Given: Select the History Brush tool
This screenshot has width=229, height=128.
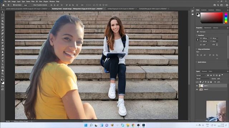Looking at the screenshot, I should (3, 43).
